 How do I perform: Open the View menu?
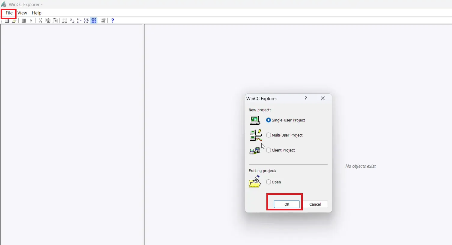[x=22, y=13]
